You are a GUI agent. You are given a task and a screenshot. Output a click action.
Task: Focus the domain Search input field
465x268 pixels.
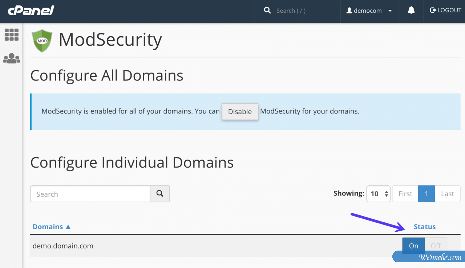tap(90, 194)
